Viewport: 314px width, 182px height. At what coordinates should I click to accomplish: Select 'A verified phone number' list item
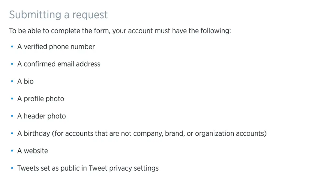(x=56, y=46)
